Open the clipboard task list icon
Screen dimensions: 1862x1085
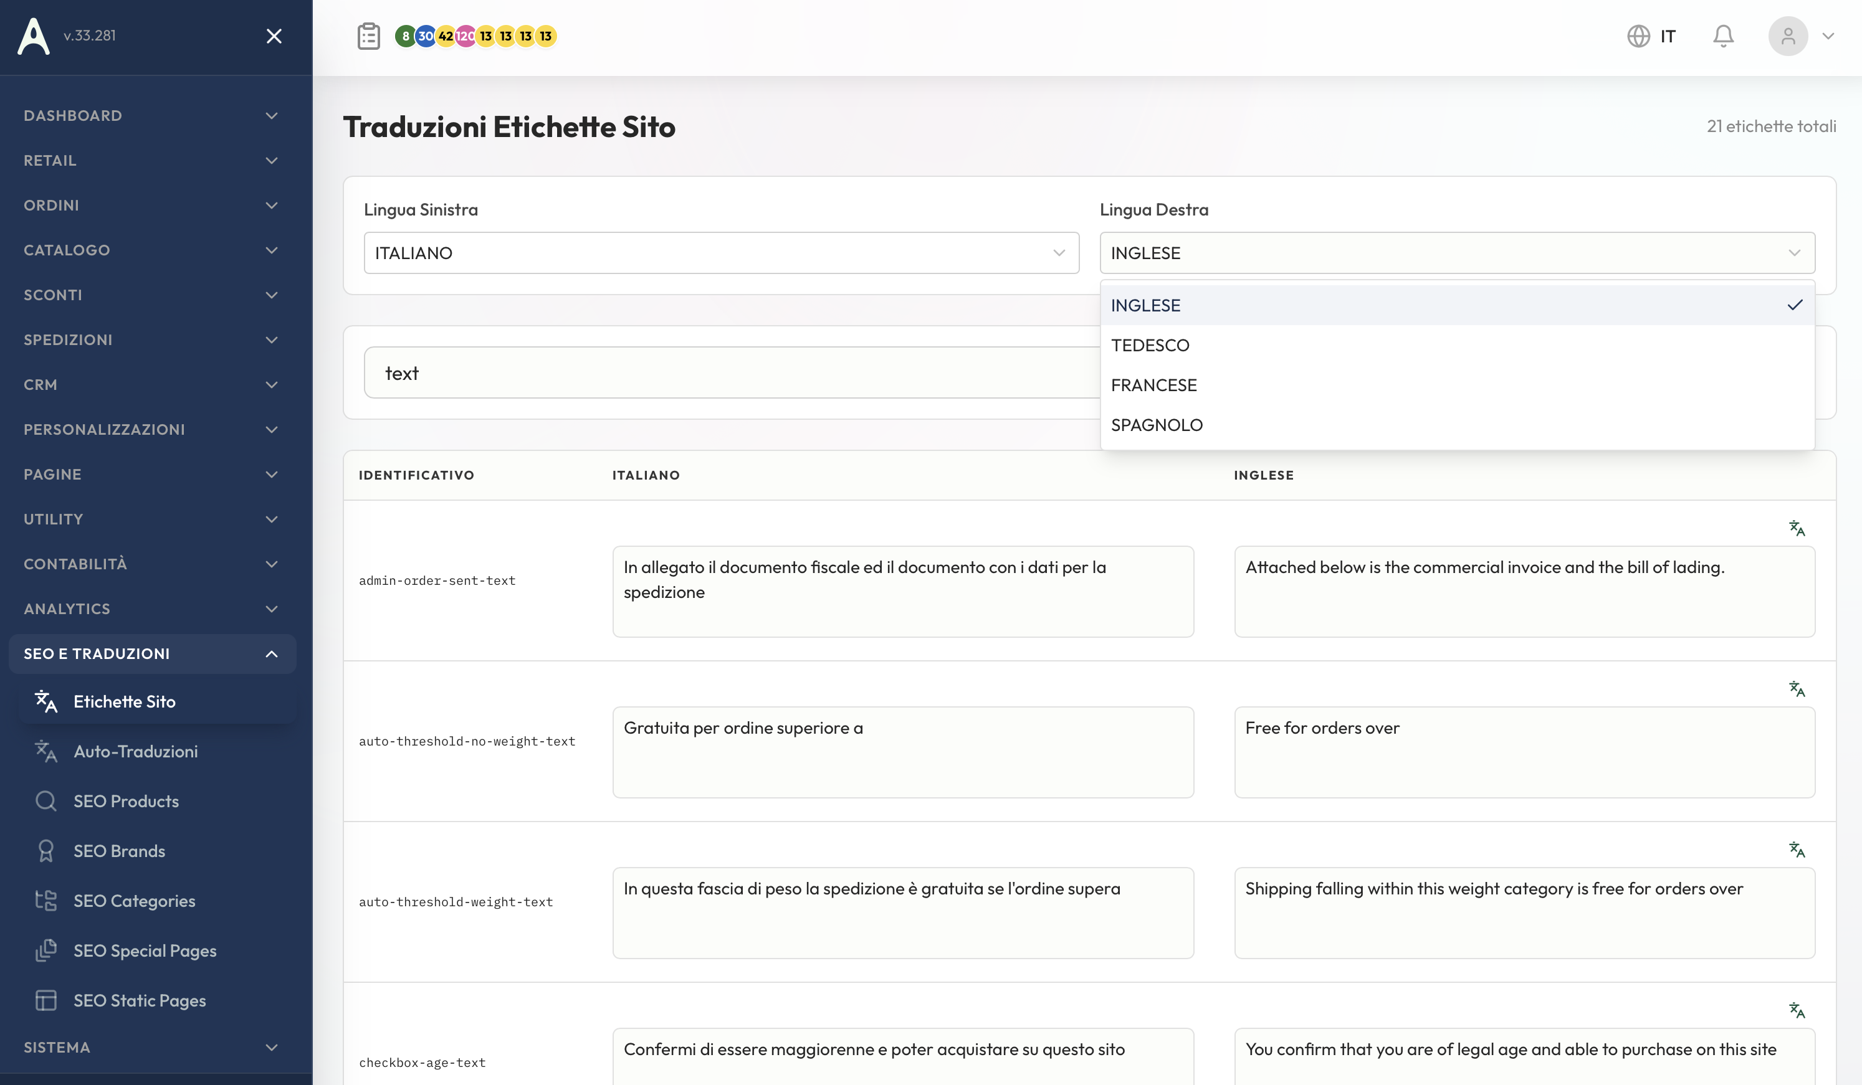point(369,36)
